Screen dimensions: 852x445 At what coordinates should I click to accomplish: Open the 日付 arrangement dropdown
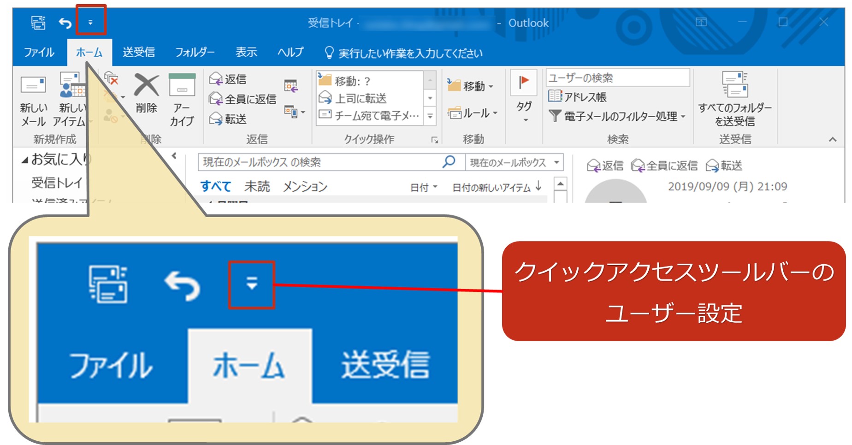click(x=423, y=187)
